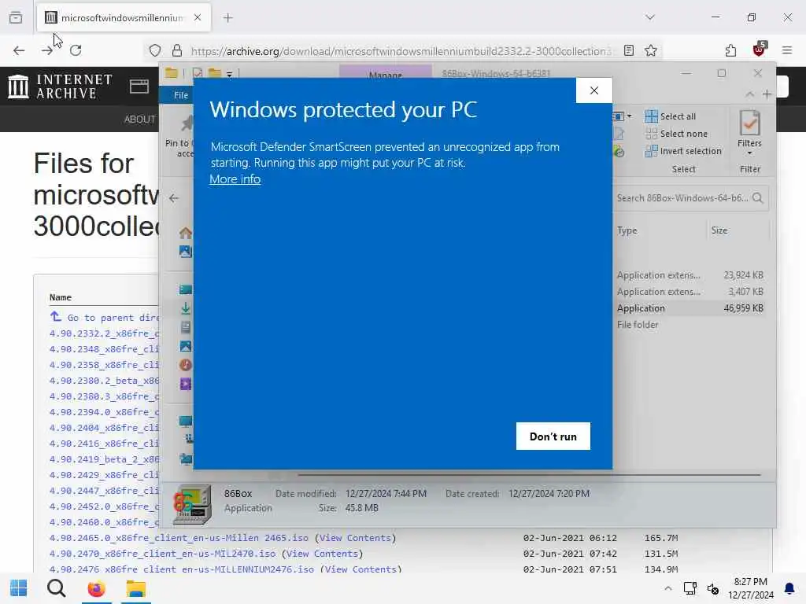Open the Explorer view layout dropdown
This screenshot has width=806, height=604.
click(622, 116)
